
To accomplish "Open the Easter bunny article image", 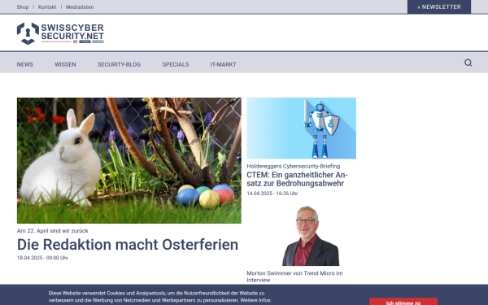I will 129,160.
